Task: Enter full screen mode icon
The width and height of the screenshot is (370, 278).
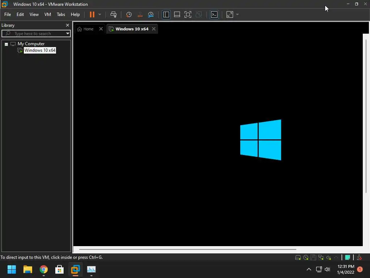Action: tap(188, 14)
